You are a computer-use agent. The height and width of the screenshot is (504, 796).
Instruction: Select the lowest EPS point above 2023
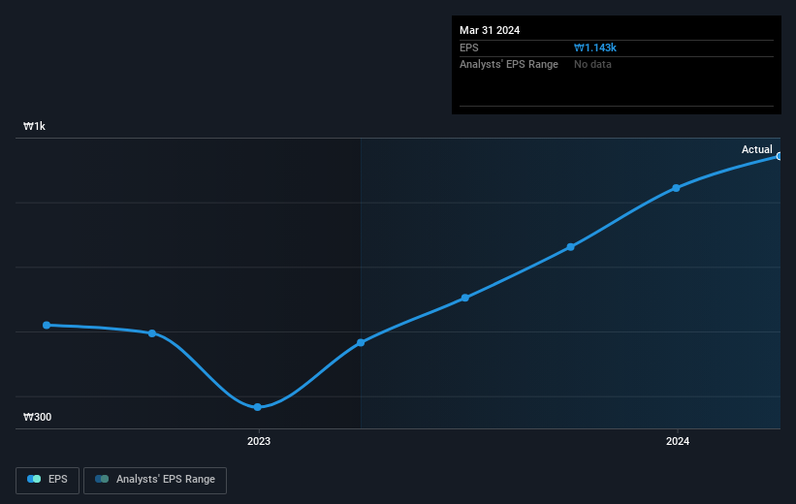257,407
